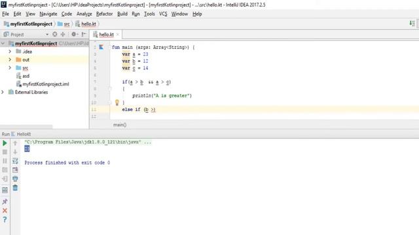
Task: Click Print console output icon
Action: tap(15, 179)
